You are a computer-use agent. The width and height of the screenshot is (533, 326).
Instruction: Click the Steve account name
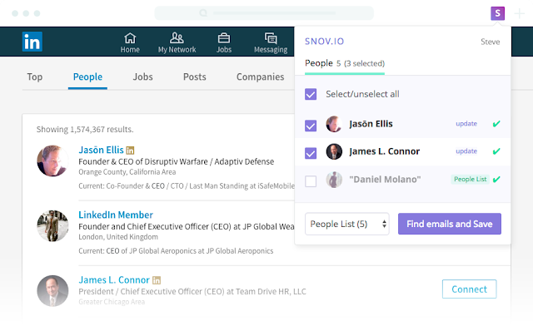pos(491,42)
